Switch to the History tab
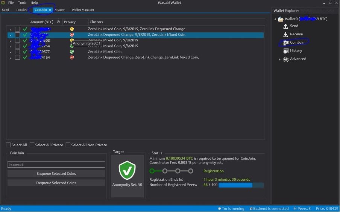This screenshot has height=212, width=340. (x=59, y=10)
